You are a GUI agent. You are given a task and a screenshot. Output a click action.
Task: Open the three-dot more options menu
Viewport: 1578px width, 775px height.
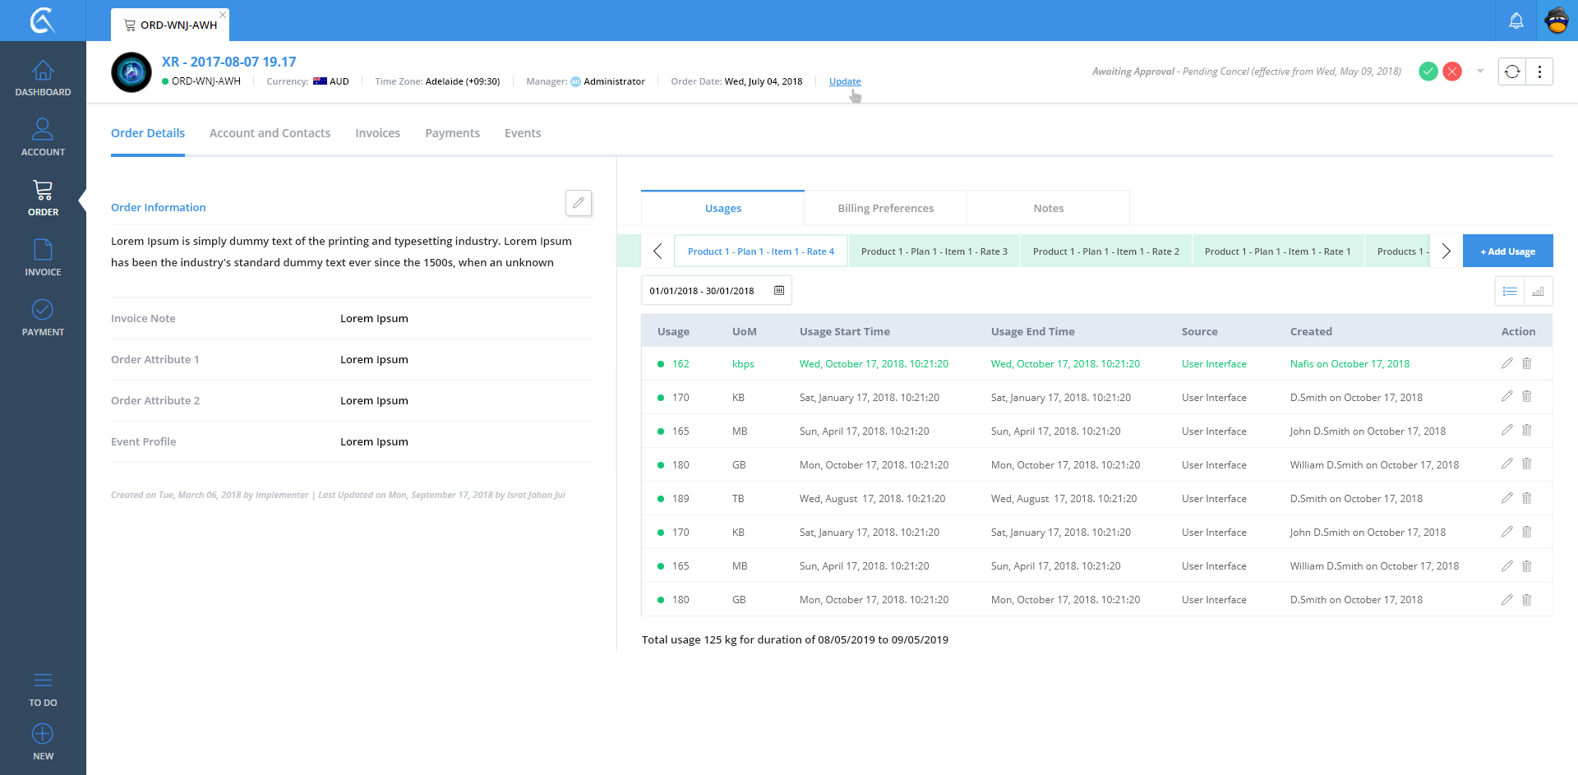pyautogui.click(x=1539, y=72)
